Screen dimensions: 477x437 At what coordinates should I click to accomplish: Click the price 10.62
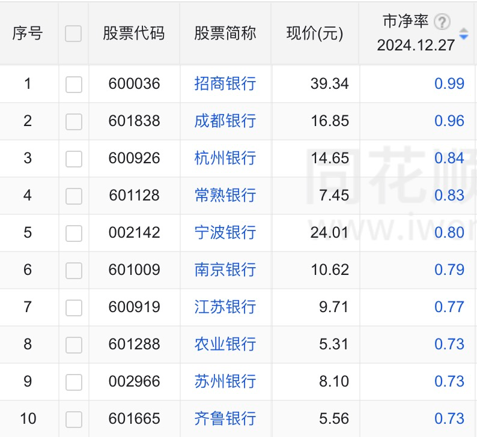pyautogui.click(x=330, y=270)
